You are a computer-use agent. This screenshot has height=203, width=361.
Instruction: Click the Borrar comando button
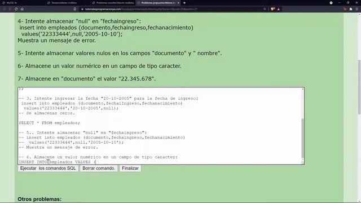tap(99, 168)
